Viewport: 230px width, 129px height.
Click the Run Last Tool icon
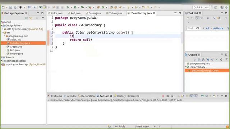90,7
